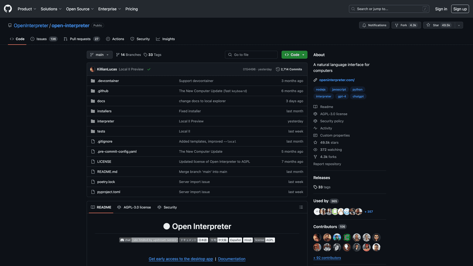Switch to the repository Security tab
473x266 pixels.
point(140,39)
